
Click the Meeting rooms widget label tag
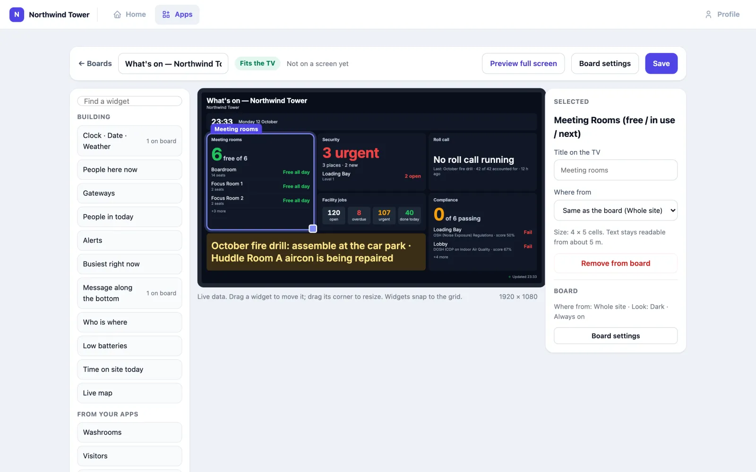click(x=236, y=129)
